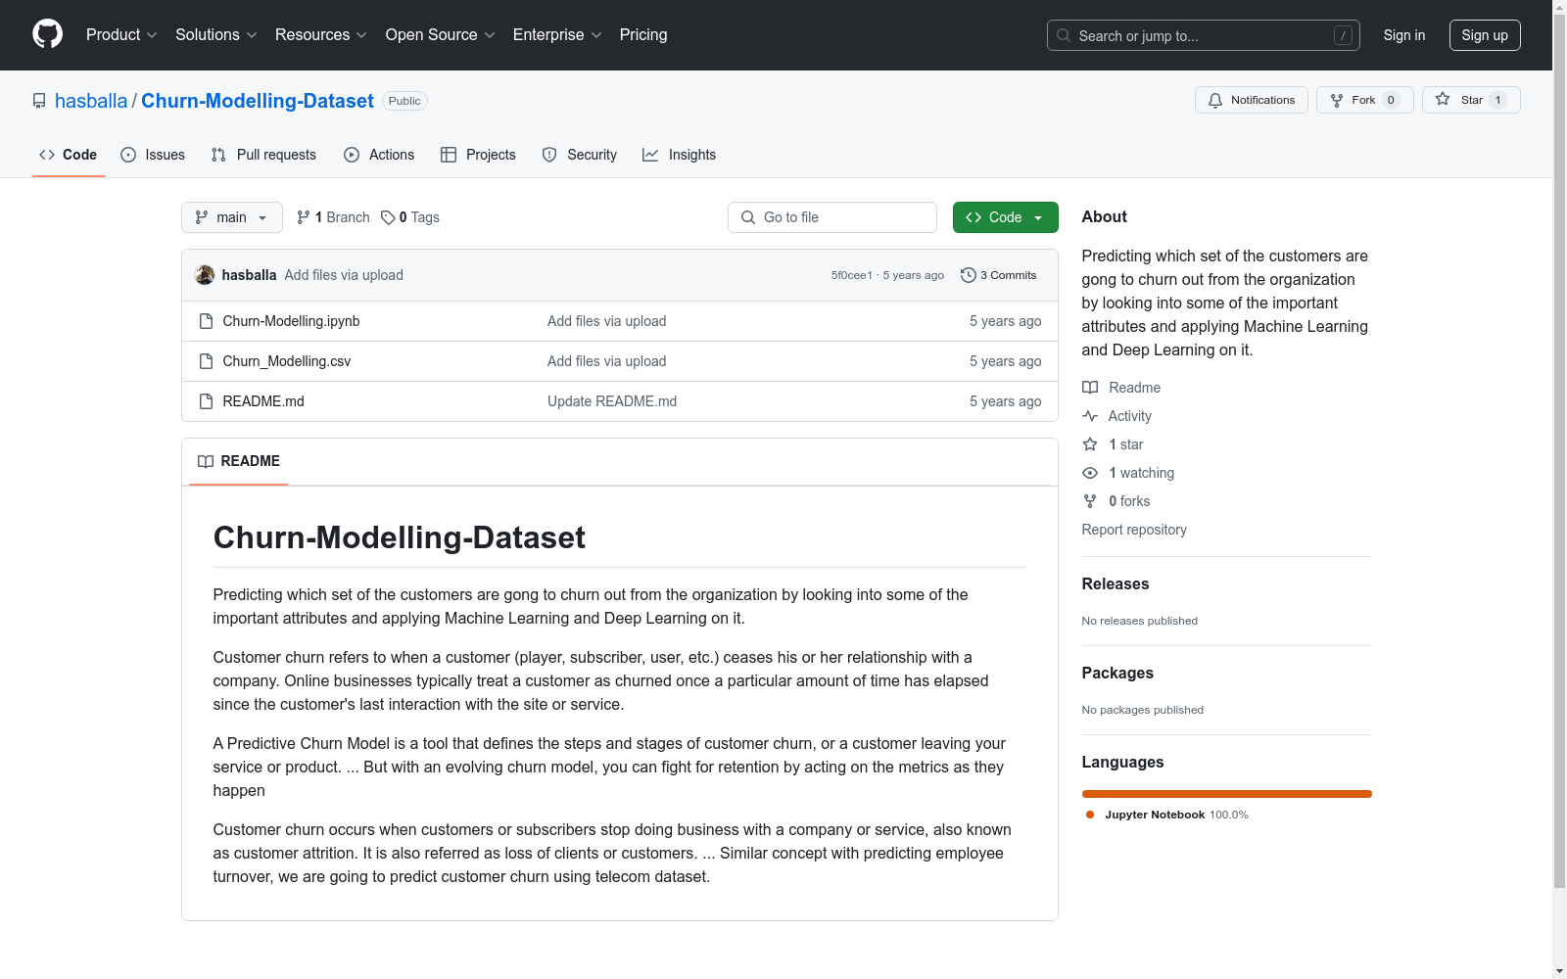
Task: Click the Activity pulse icon
Action: [1090, 416]
